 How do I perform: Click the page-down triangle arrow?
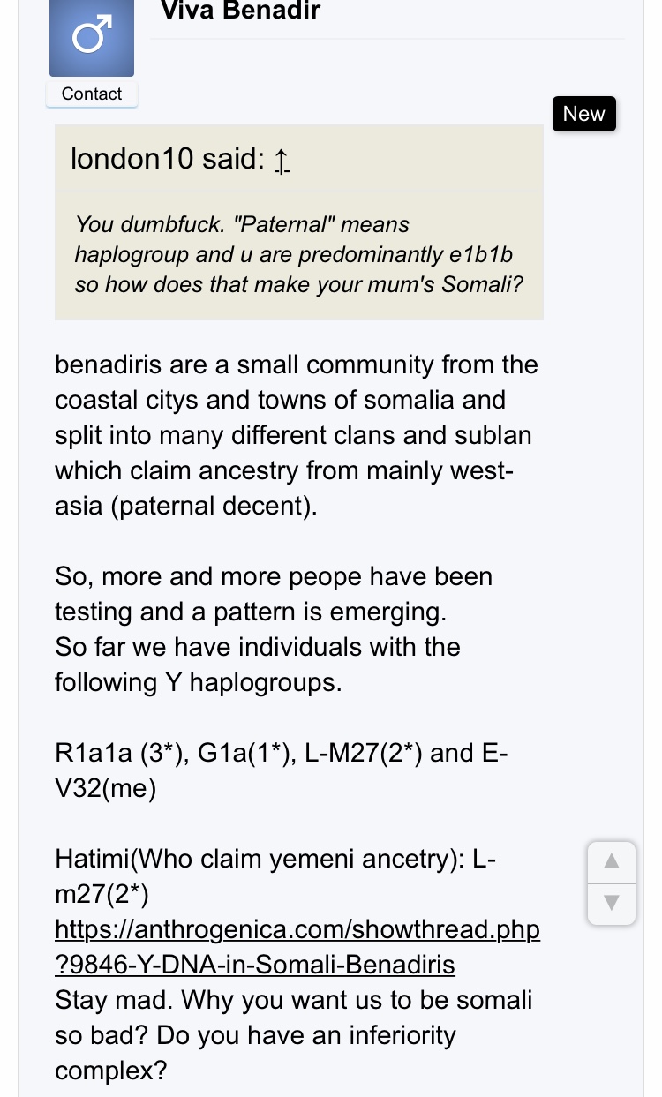(611, 903)
